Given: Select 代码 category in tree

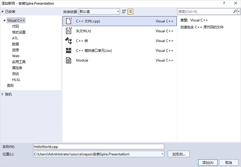Looking at the screenshot, I should pyautogui.click(x=15, y=26).
